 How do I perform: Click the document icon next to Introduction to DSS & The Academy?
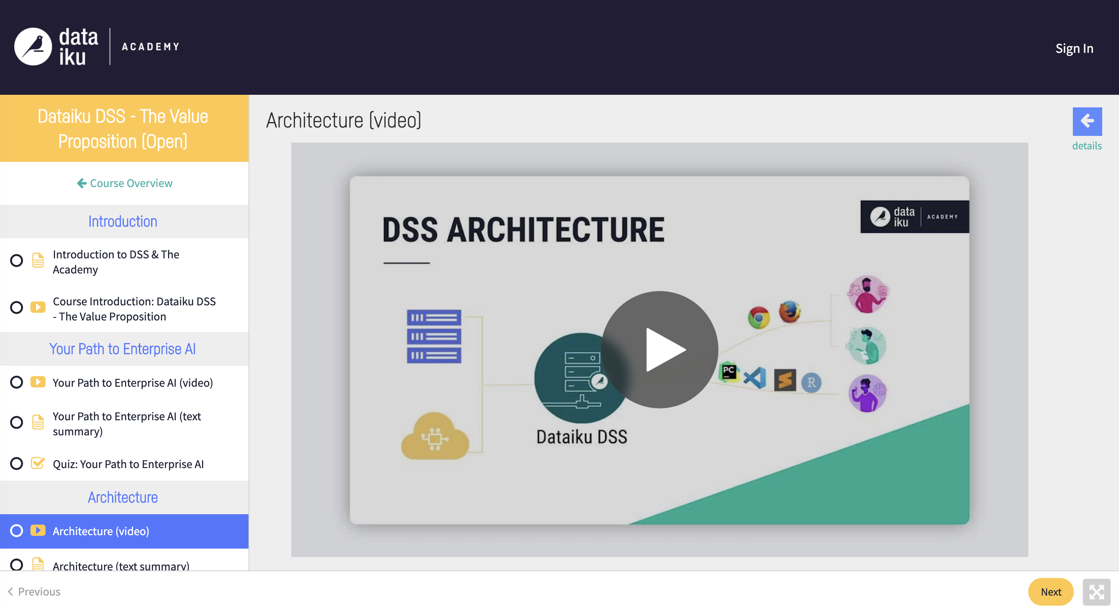(38, 261)
